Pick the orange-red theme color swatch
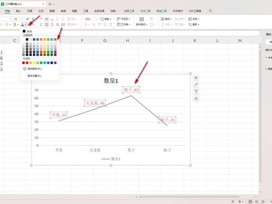The width and height of the screenshot is (272, 204). pyautogui.click(x=55, y=39)
